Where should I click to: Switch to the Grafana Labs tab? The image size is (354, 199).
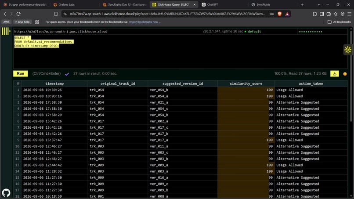75,4
